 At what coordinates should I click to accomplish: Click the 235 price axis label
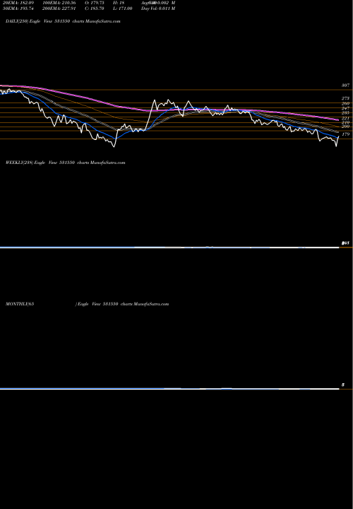point(345,113)
